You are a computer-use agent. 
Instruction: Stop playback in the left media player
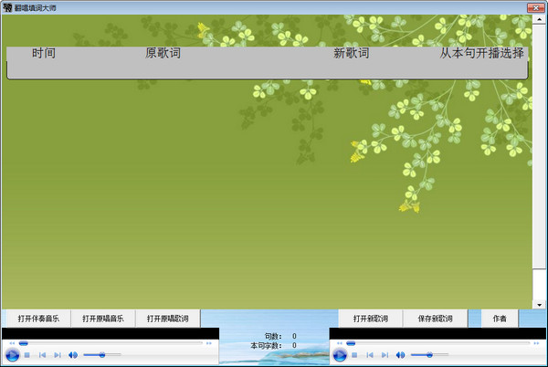click(x=27, y=354)
